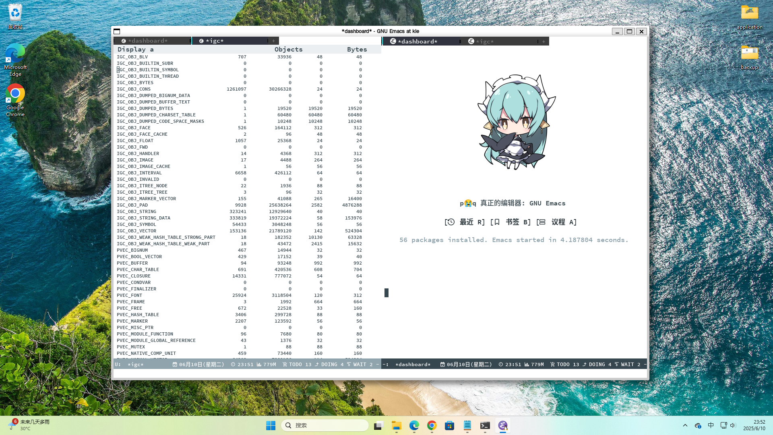Click the recent-files clock icon on dashboard
Viewport: 773px width, 435px height.
(x=451, y=222)
